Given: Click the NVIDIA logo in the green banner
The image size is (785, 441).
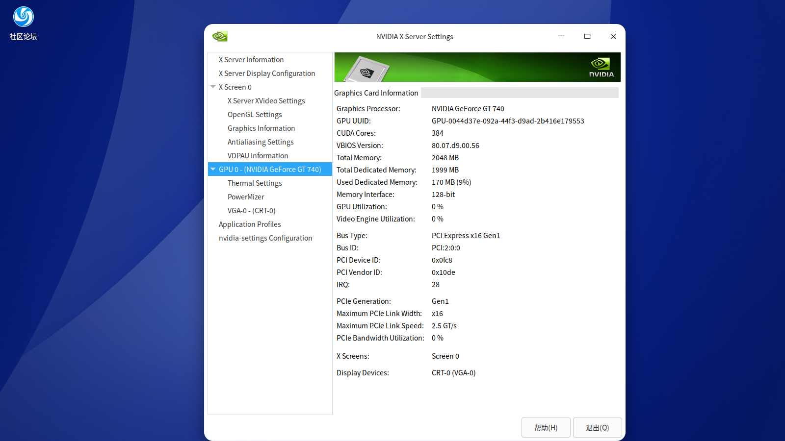Looking at the screenshot, I should pyautogui.click(x=602, y=68).
